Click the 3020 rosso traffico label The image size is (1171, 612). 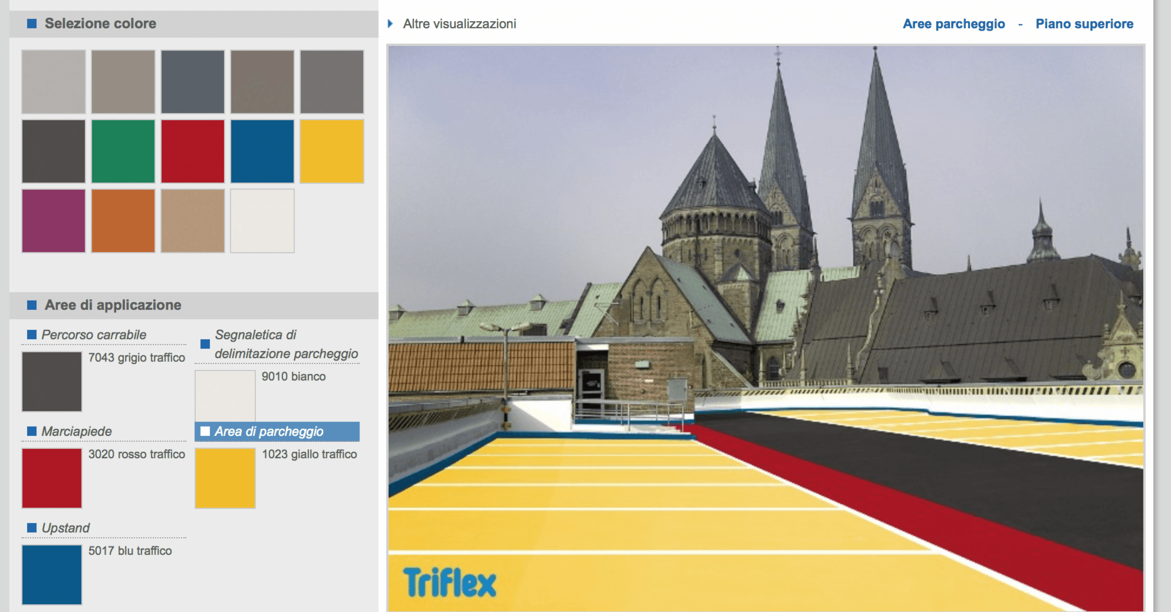click(137, 454)
